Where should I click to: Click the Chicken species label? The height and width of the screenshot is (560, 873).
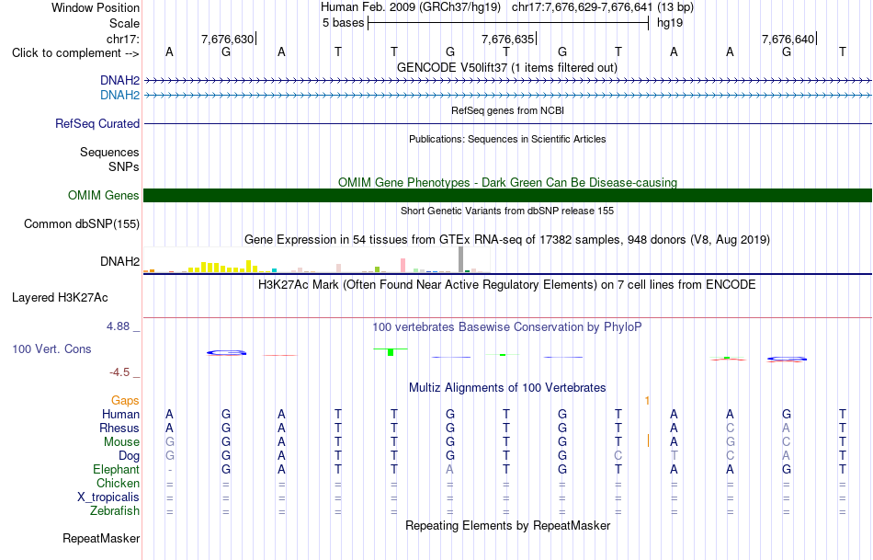pyautogui.click(x=118, y=483)
